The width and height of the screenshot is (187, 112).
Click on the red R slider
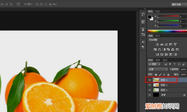pos(168,16)
